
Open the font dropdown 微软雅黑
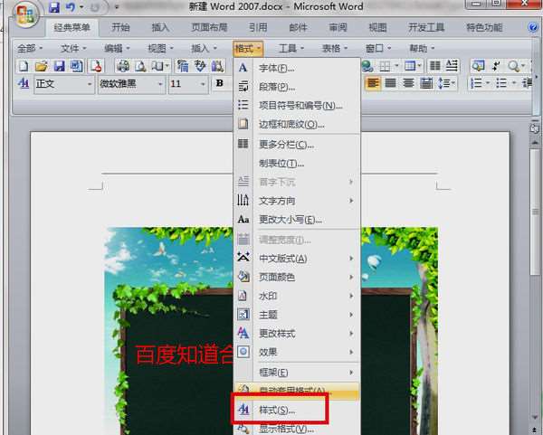coord(131,84)
